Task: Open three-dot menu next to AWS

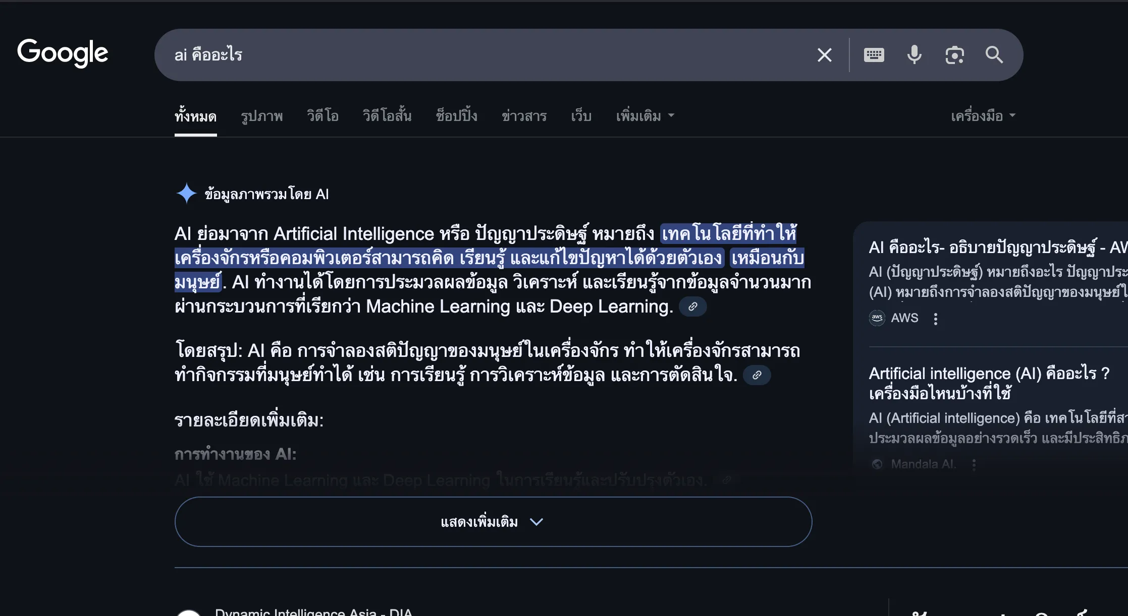Action: 935,319
